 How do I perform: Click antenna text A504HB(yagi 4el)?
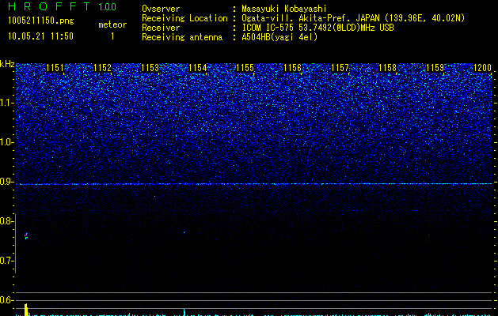[x=279, y=37]
